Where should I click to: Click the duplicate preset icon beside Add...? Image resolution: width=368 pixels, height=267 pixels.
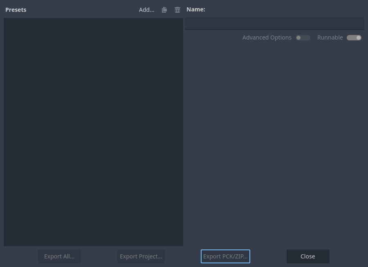(164, 9)
